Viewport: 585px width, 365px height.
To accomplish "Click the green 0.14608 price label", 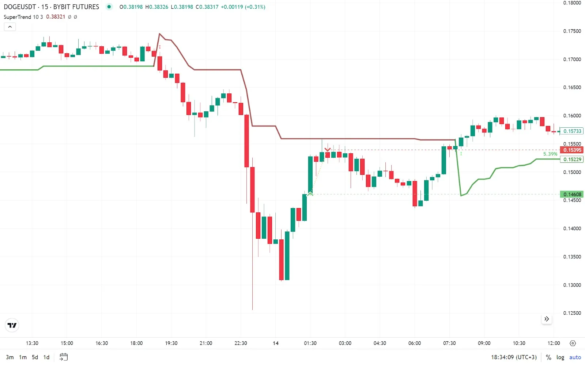I will click(572, 195).
